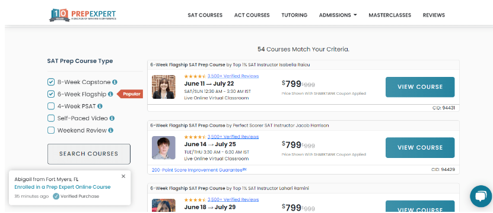Open SAT Courses in navigation
The image size is (493, 213).
point(205,15)
